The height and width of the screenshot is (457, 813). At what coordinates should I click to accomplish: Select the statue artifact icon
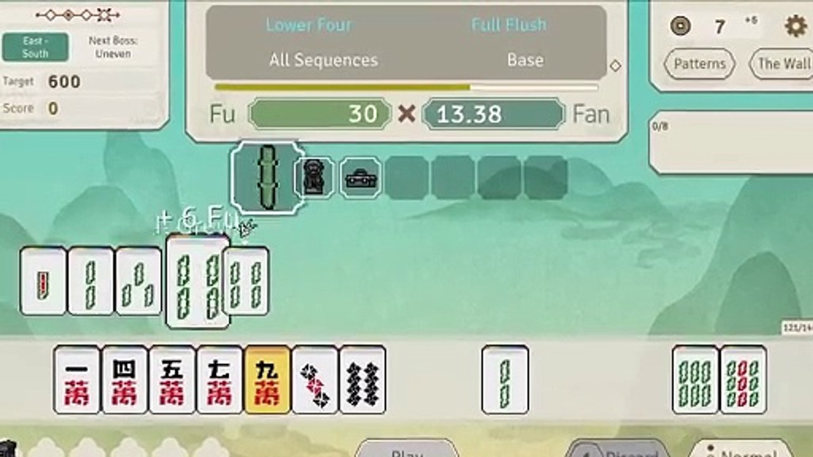tap(314, 178)
